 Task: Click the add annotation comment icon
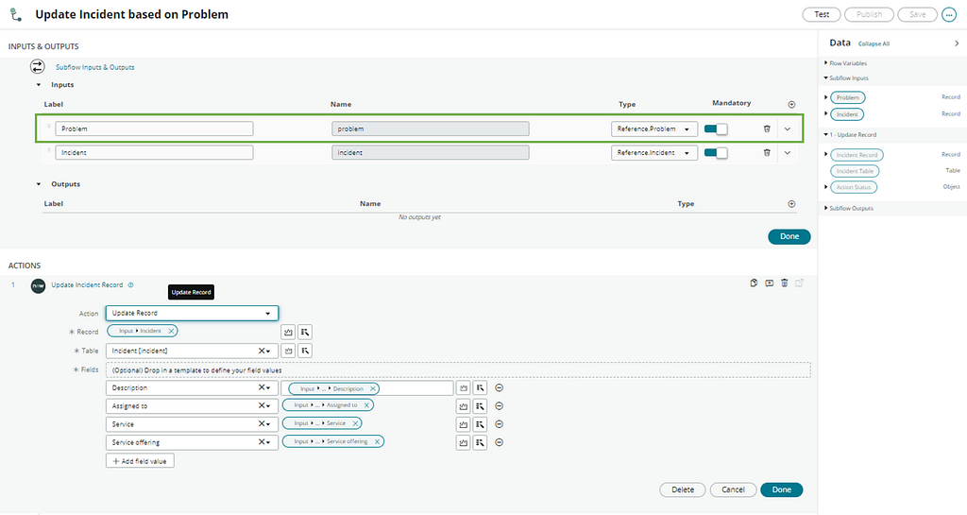[x=769, y=283]
